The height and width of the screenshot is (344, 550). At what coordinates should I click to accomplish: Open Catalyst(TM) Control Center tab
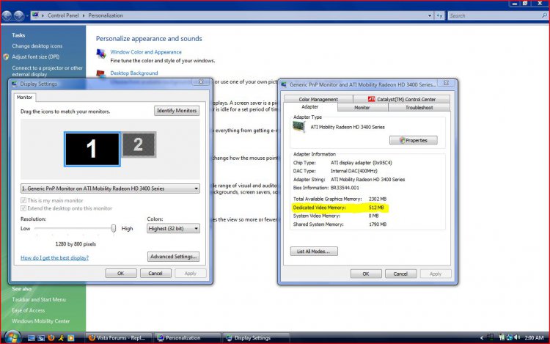point(402,99)
